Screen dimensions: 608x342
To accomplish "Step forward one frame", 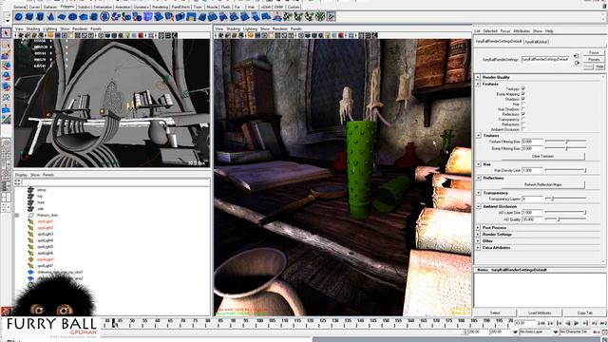I will 585,323.
